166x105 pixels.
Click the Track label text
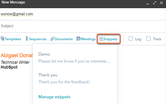157,39
